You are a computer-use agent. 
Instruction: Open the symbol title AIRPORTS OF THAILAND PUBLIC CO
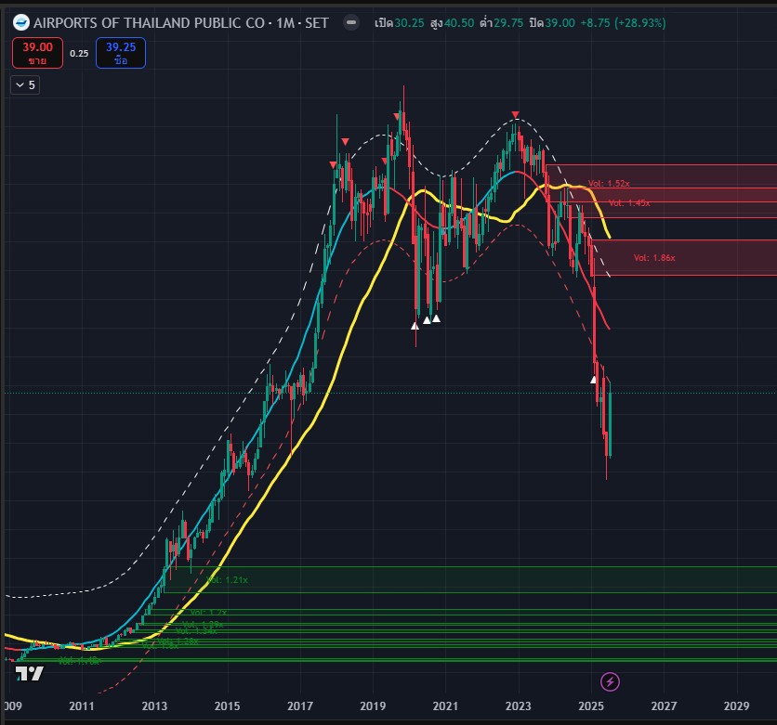pos(149,23)
